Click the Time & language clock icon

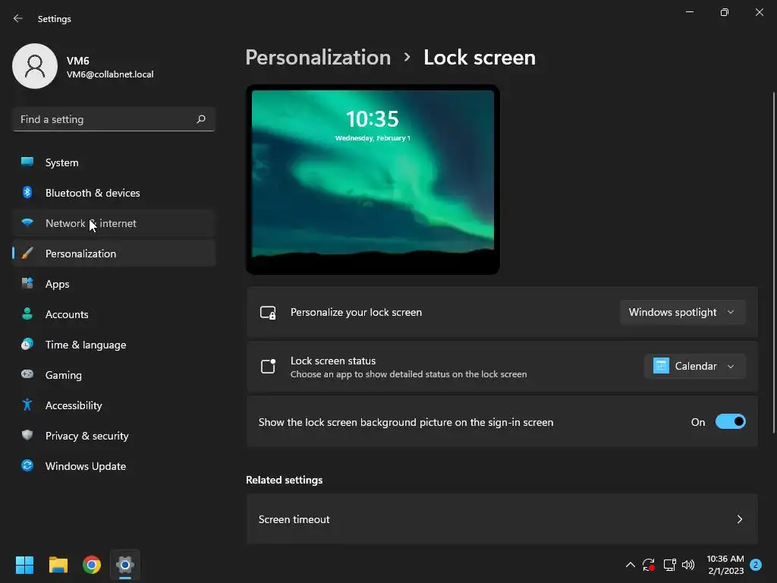pos(27,344)
